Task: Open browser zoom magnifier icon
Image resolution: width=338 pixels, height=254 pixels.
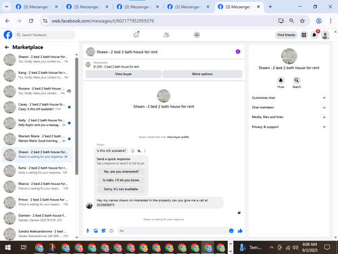Action: pyautogui.click(x=291, y=21)
